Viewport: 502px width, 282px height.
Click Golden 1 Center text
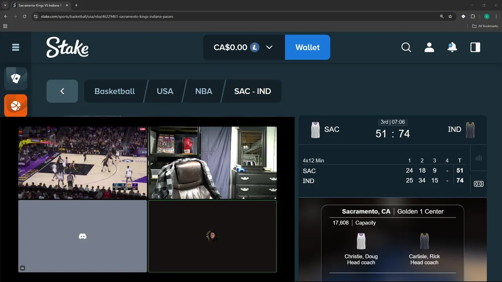[420, 211]
